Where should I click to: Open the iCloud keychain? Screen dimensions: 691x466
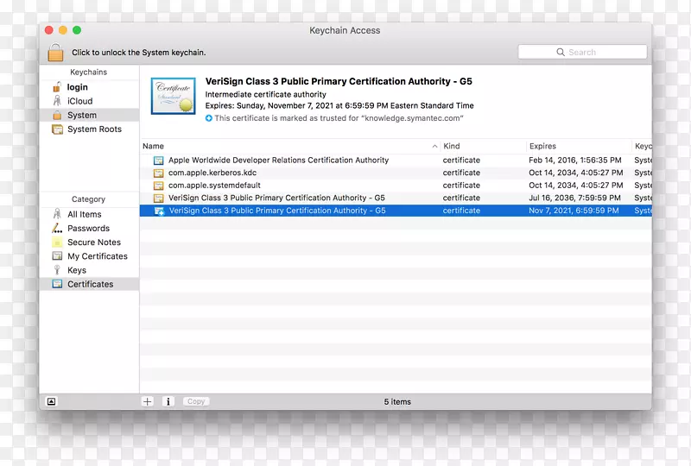[79, 101]
